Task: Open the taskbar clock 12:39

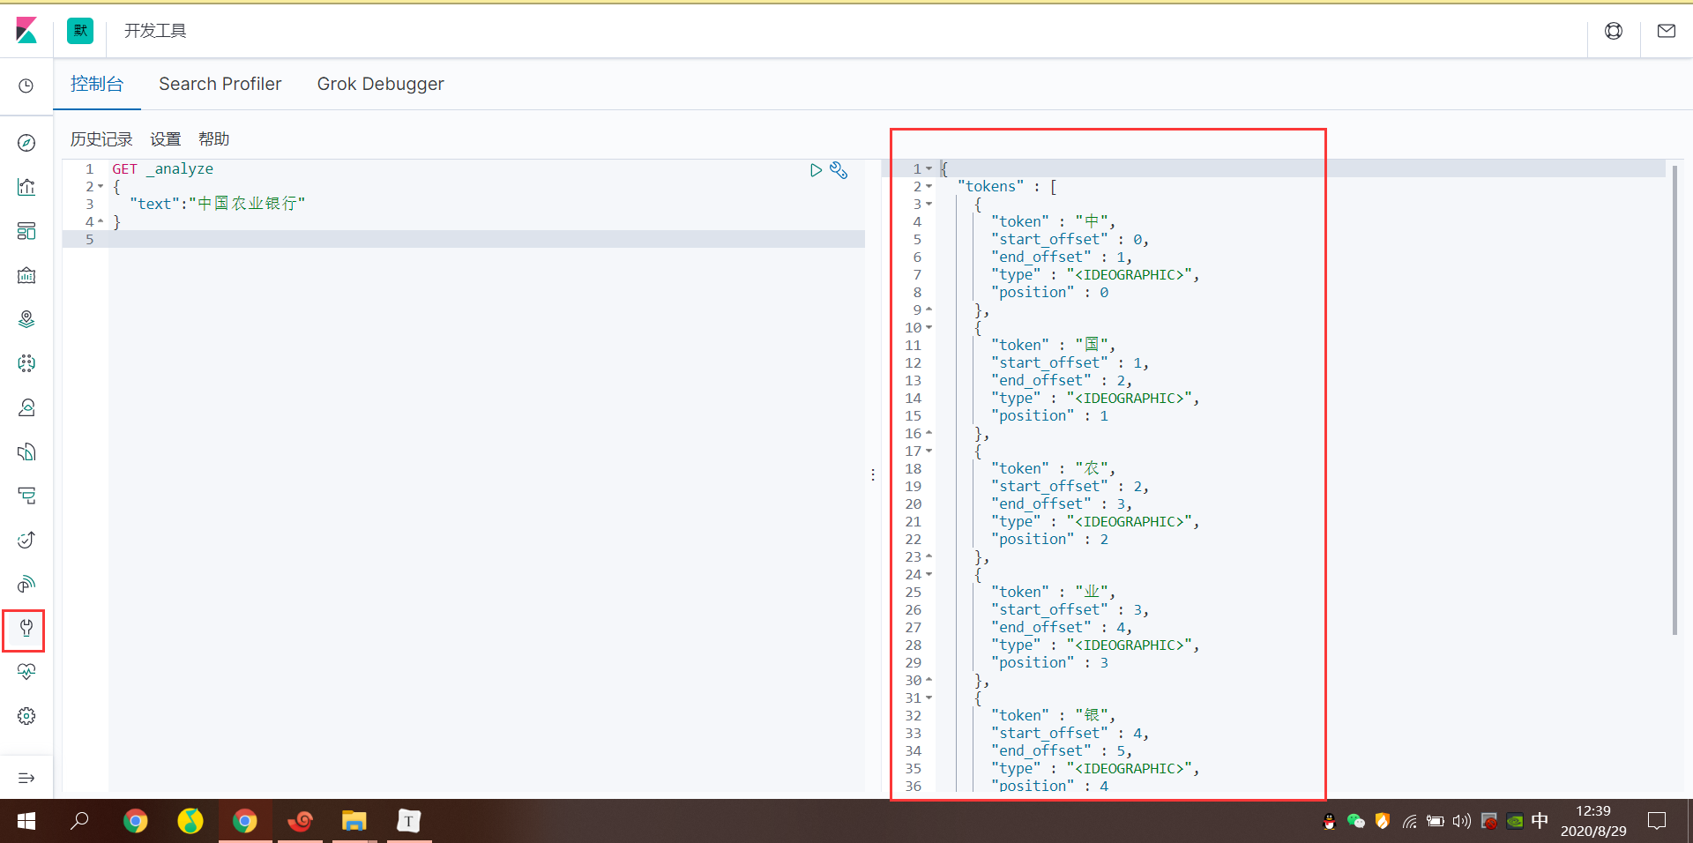Action: pos(1593,811)
